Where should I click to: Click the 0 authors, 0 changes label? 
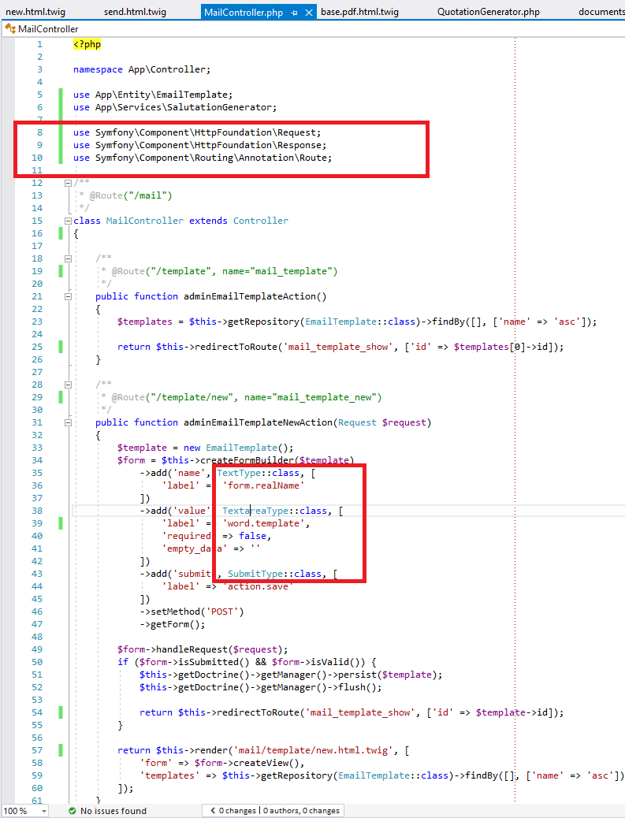pos(302,810)
